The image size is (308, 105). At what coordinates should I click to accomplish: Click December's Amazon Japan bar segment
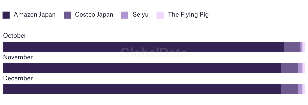142,89
